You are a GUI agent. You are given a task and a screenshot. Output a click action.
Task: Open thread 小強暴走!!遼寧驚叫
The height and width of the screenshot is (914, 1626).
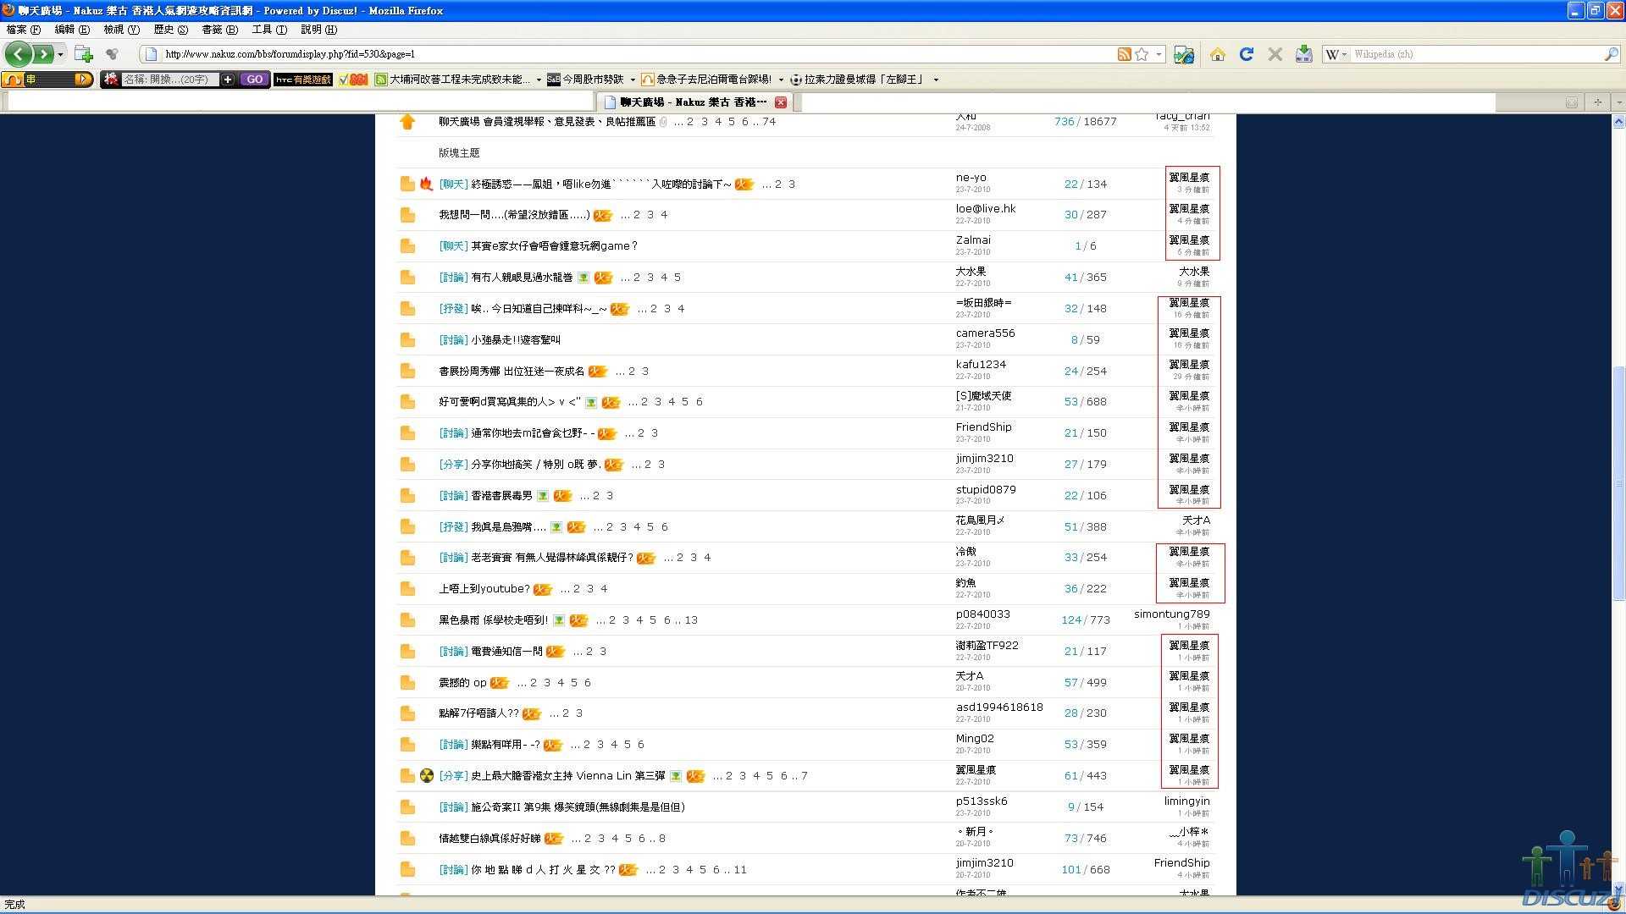pyautogui.click(x=516, y=340)
